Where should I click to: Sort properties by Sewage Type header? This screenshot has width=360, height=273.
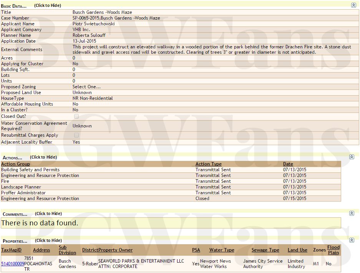click(265, 250)
